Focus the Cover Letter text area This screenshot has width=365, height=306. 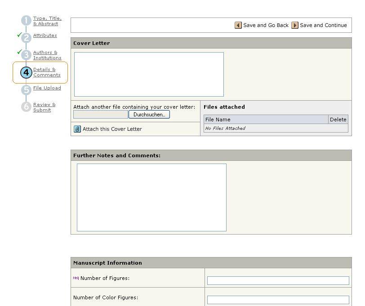click(149, 74)
